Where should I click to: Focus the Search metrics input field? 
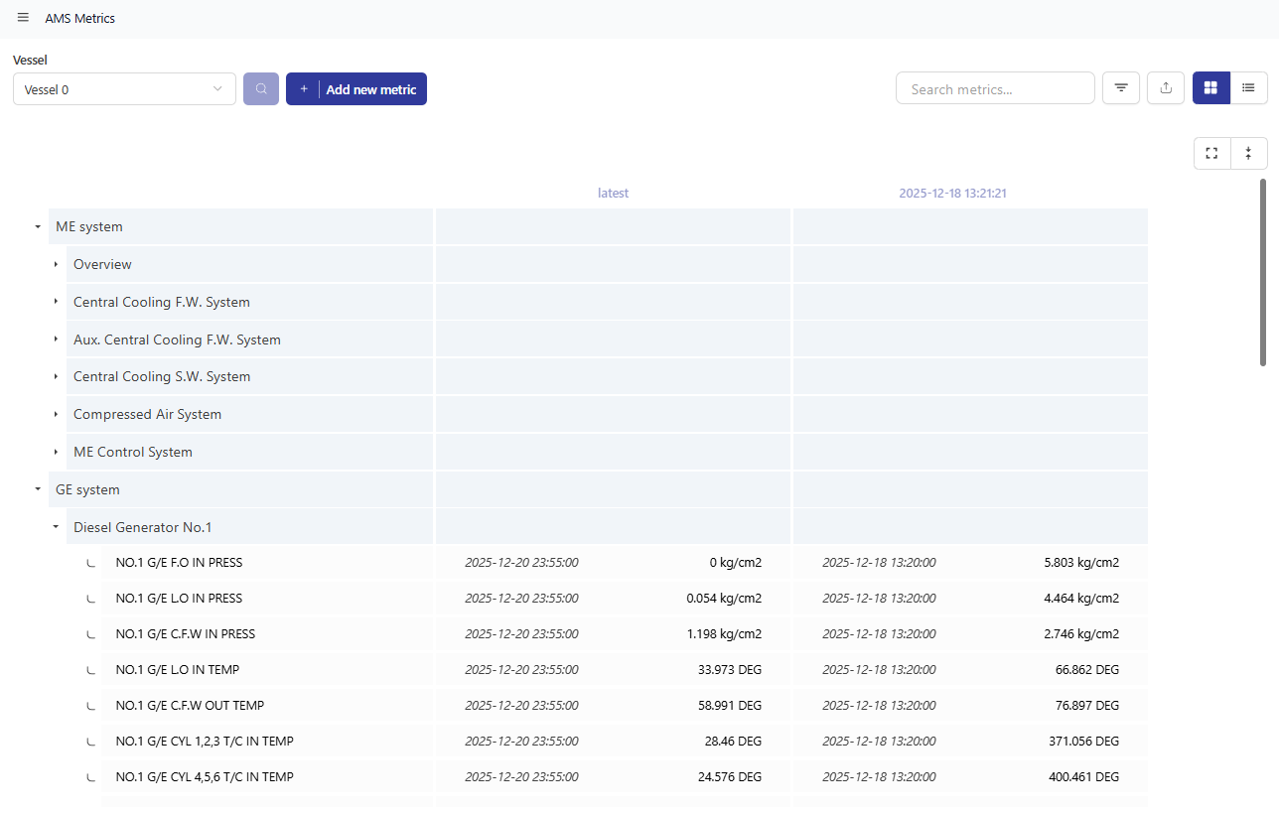click(995, 88)
